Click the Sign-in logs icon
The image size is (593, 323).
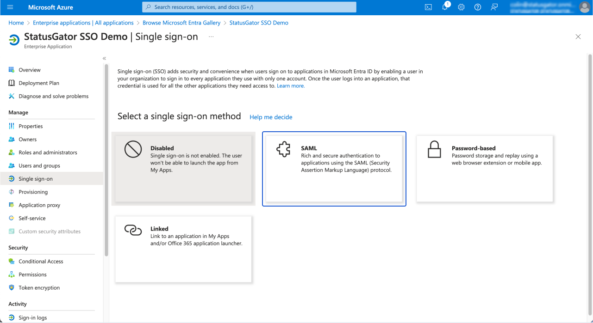(12, 317)
